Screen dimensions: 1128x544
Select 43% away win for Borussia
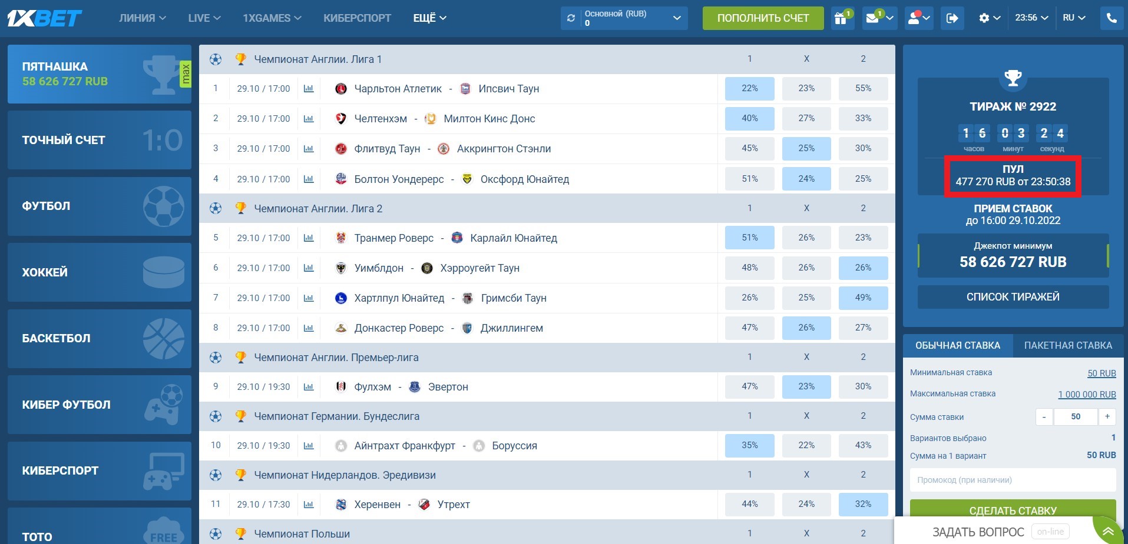863,446
